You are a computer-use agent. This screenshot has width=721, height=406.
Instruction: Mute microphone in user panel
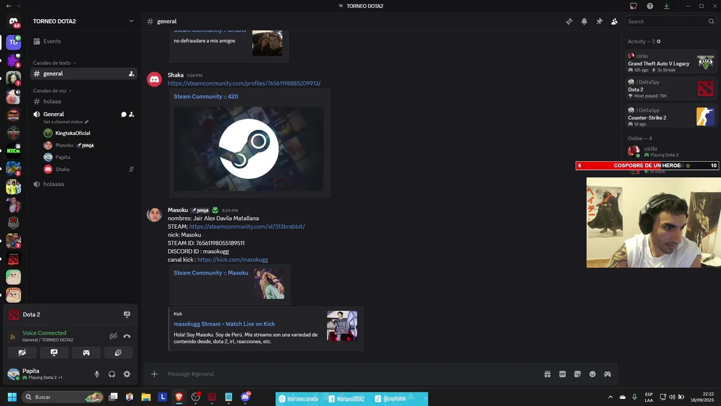point(97,374)
